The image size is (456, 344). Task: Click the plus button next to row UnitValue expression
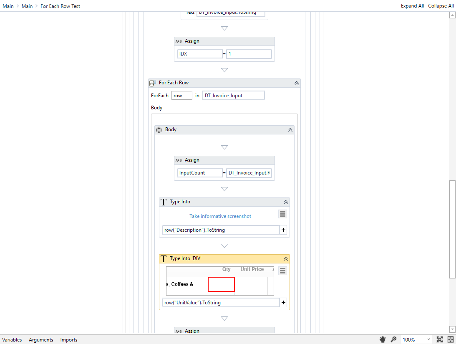click(283, 302)
